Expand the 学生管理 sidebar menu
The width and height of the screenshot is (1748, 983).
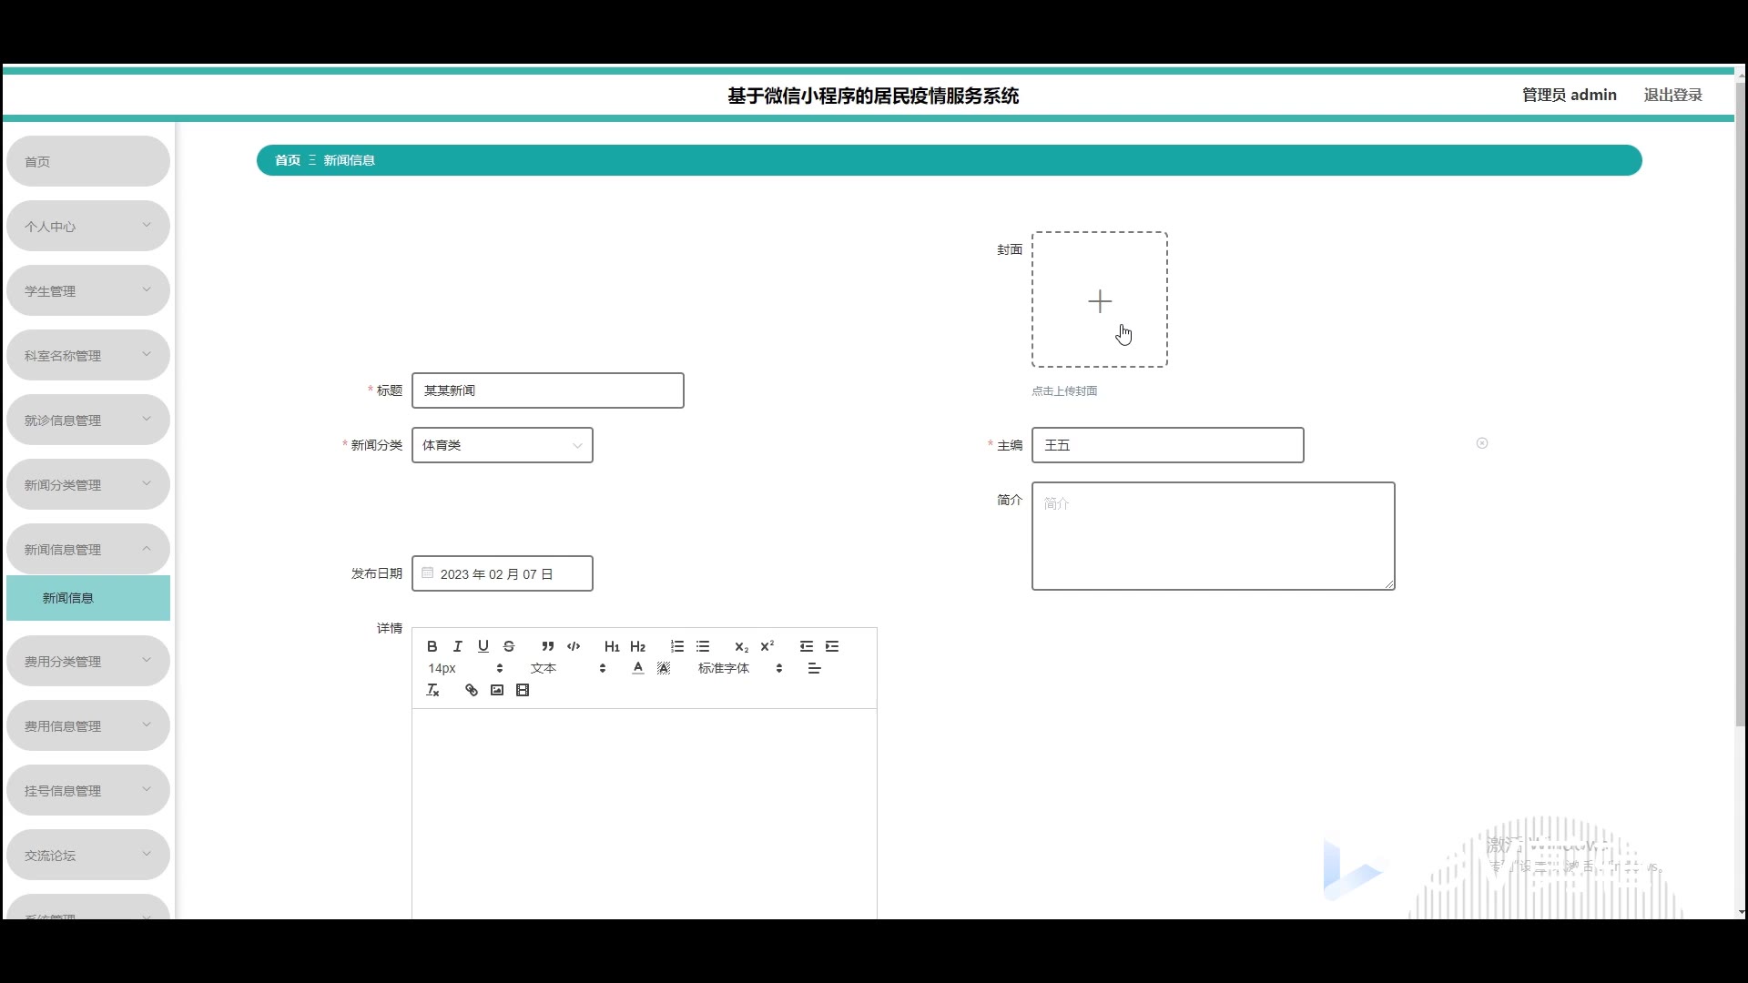tap(87, 290)
